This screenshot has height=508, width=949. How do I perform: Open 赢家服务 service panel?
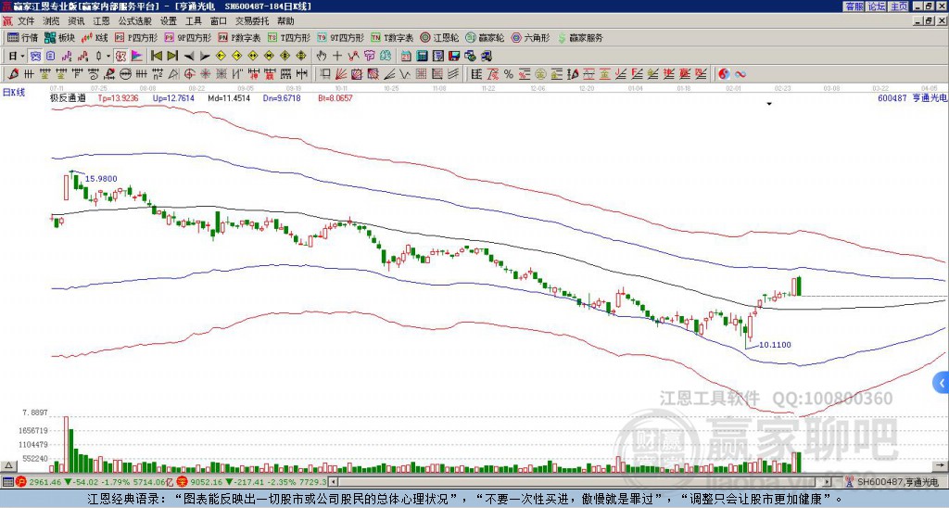click(580, 37)
